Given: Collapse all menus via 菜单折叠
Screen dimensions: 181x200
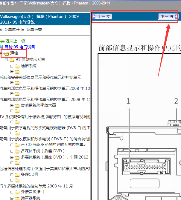Looking at the screenshot, I should [34, 30].
